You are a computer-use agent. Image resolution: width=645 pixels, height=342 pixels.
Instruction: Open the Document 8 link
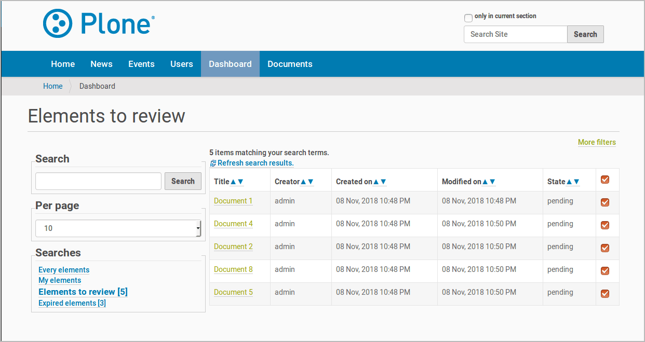(x=233, y=269)
